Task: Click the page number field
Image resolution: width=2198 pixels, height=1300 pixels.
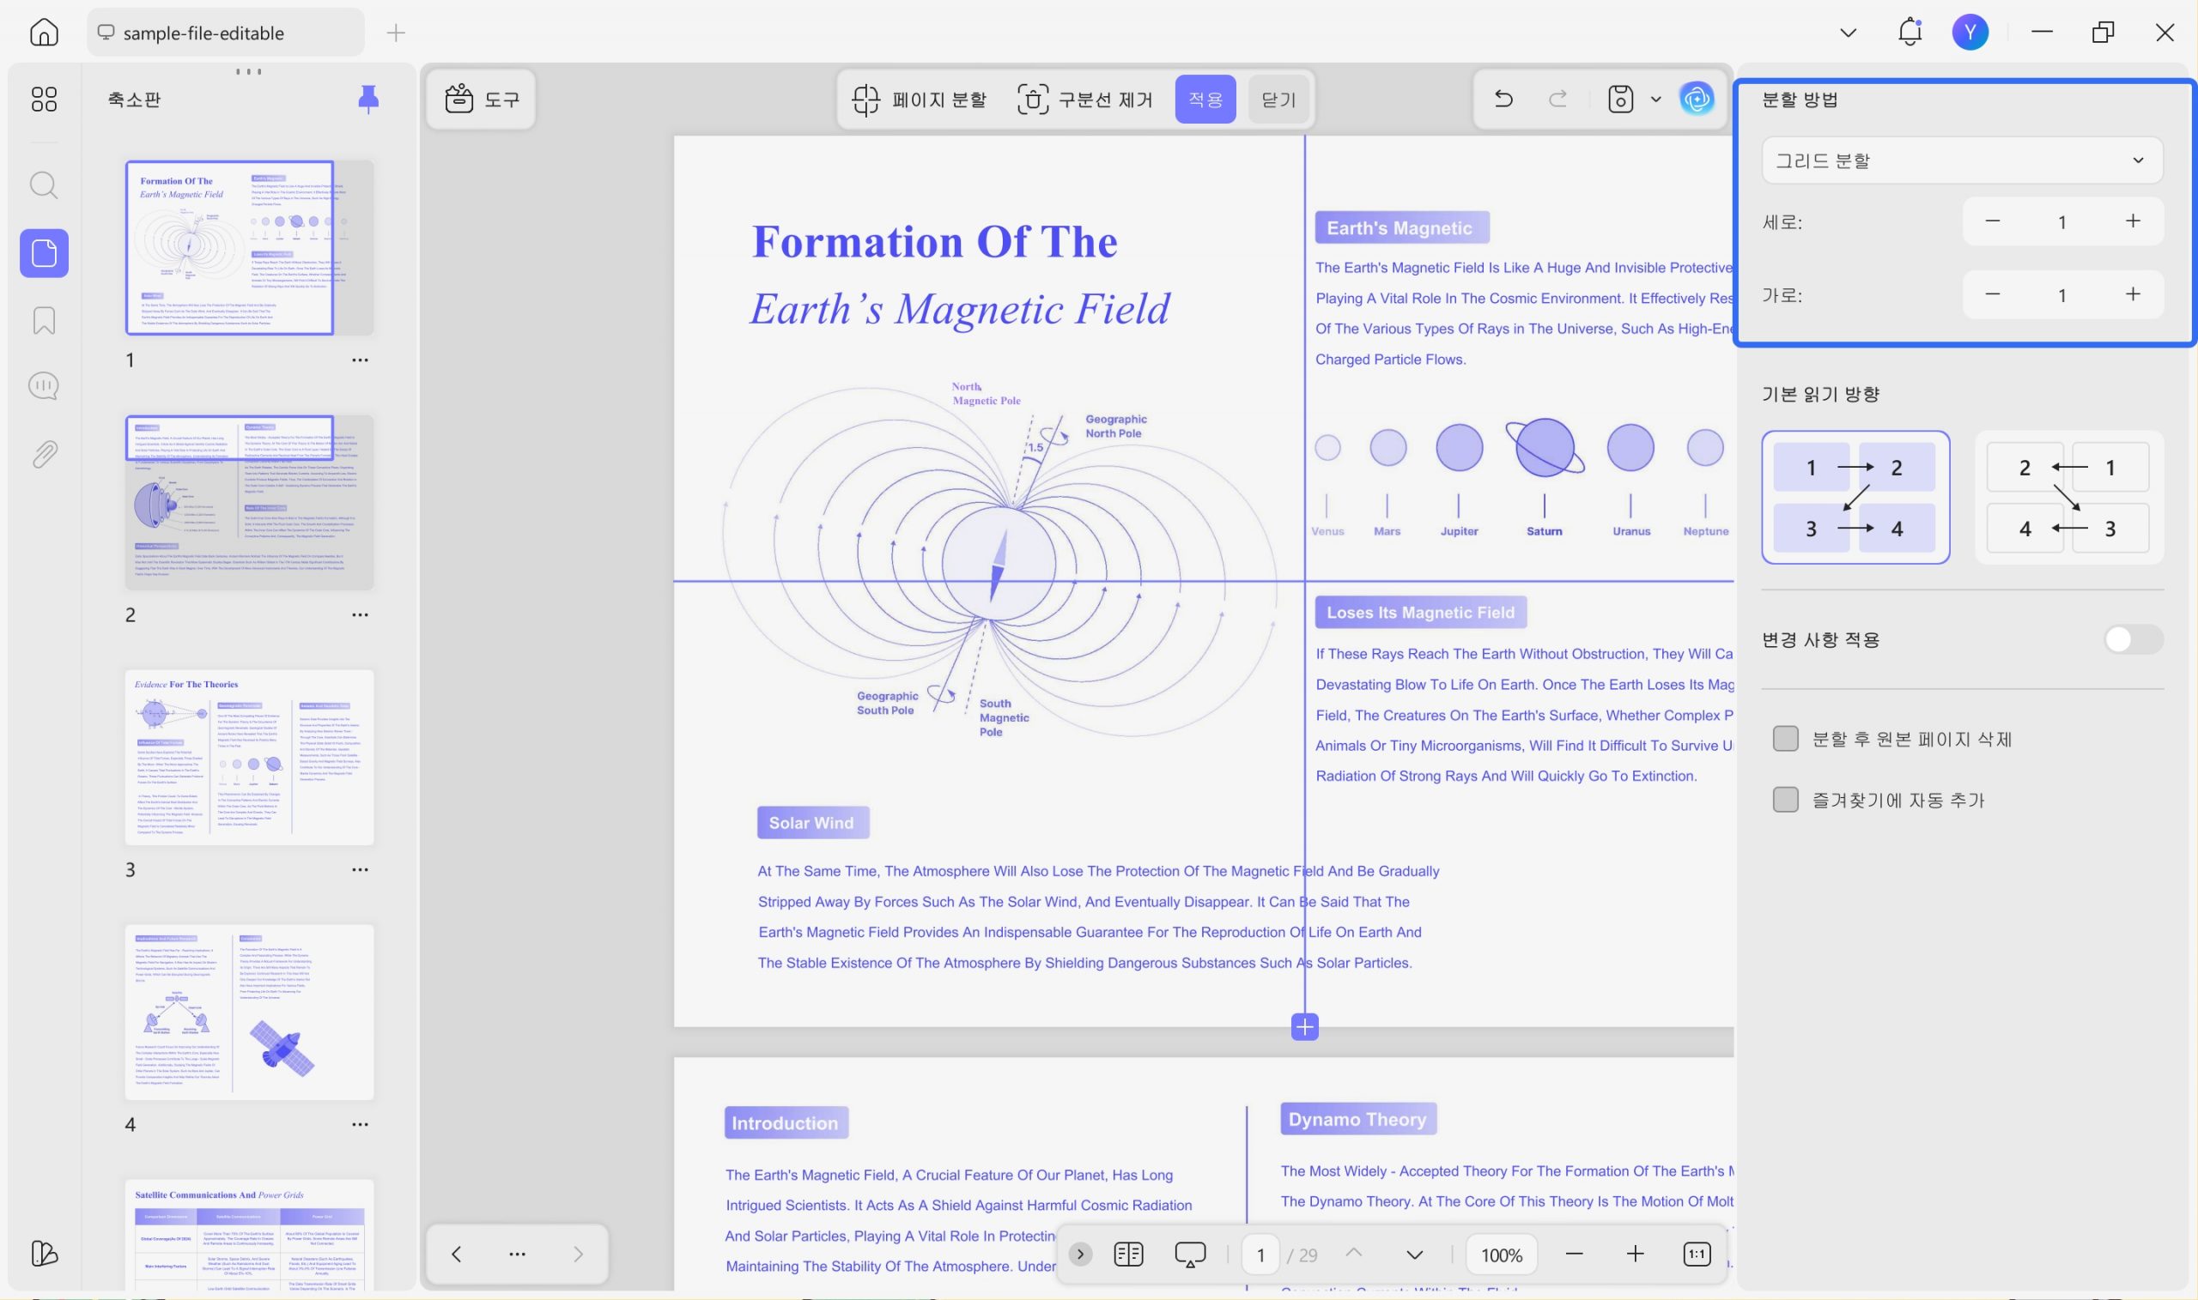Action: click(x=1260, y=1255)
